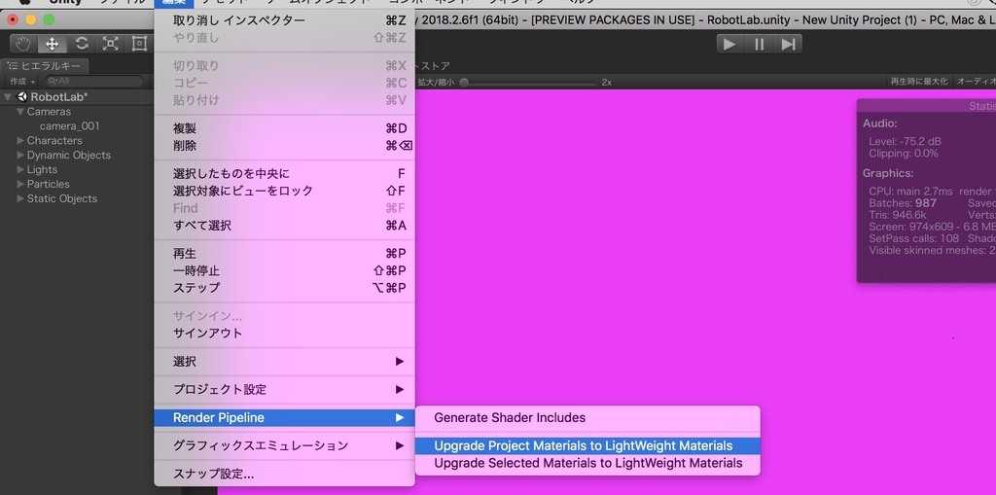Select camera_001 in the hierarchy
The width and height of the screenshot is (996, 495).
[x=69, y=125]
